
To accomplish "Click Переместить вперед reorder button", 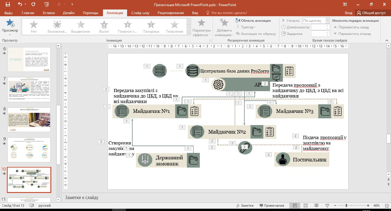I will pyautogui.click(x=352, y=34).
